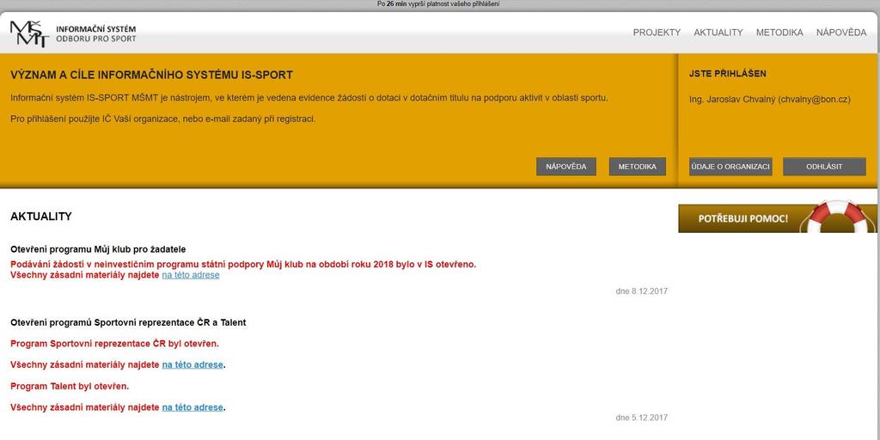This screenshot has height=440, width=880.
Task: Click the 'JSTE PŘIHLÁŠEN' heading
Action: [727, 74]
